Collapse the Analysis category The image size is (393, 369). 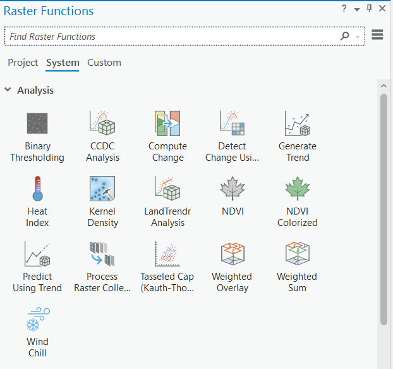point(8,91)
